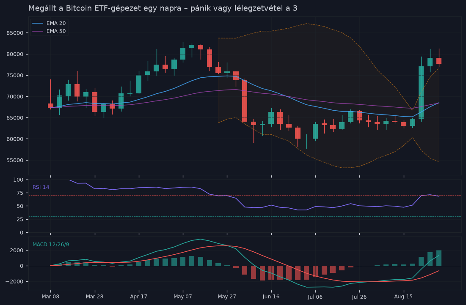The width and height of the screenshot is (466, 305).
Task: Click the tallest green MACD histogram bar
Action: pyautogui.click(x=439, y=258)
